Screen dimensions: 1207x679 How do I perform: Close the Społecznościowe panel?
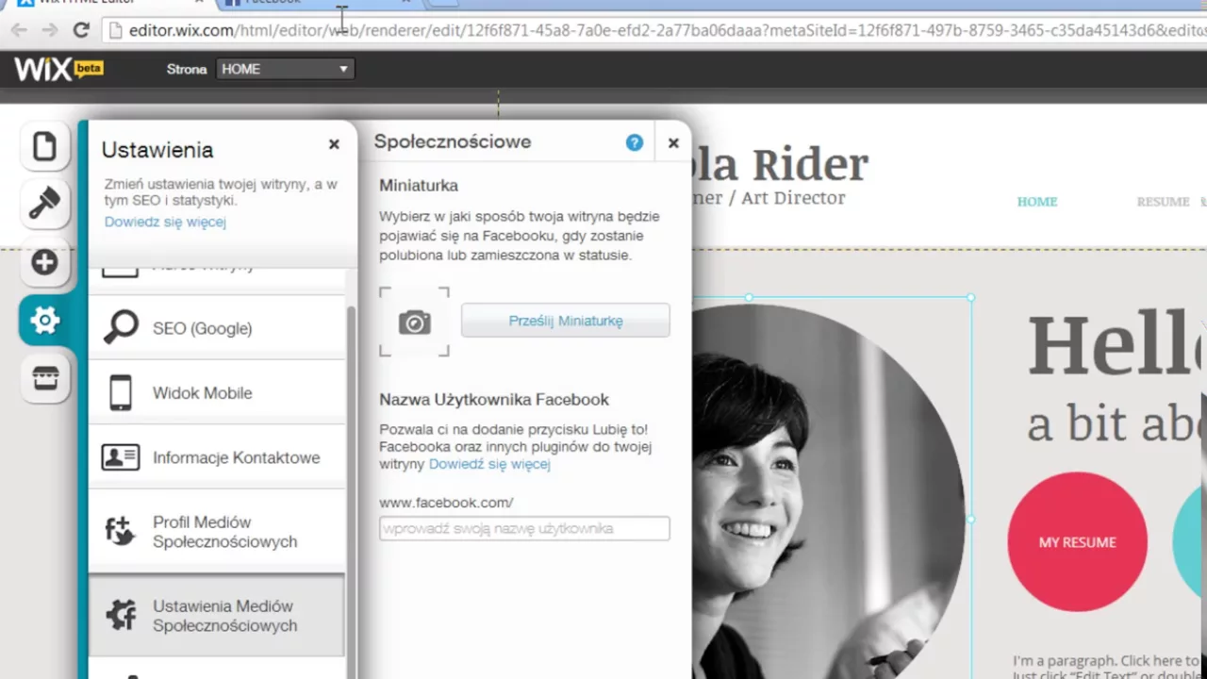pyautogui.click(x=673, y=142)
